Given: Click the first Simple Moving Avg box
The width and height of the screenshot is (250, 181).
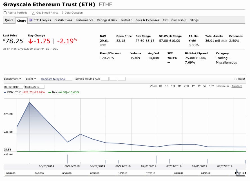Looking at the screenshot, I should [x=105, y=79].
